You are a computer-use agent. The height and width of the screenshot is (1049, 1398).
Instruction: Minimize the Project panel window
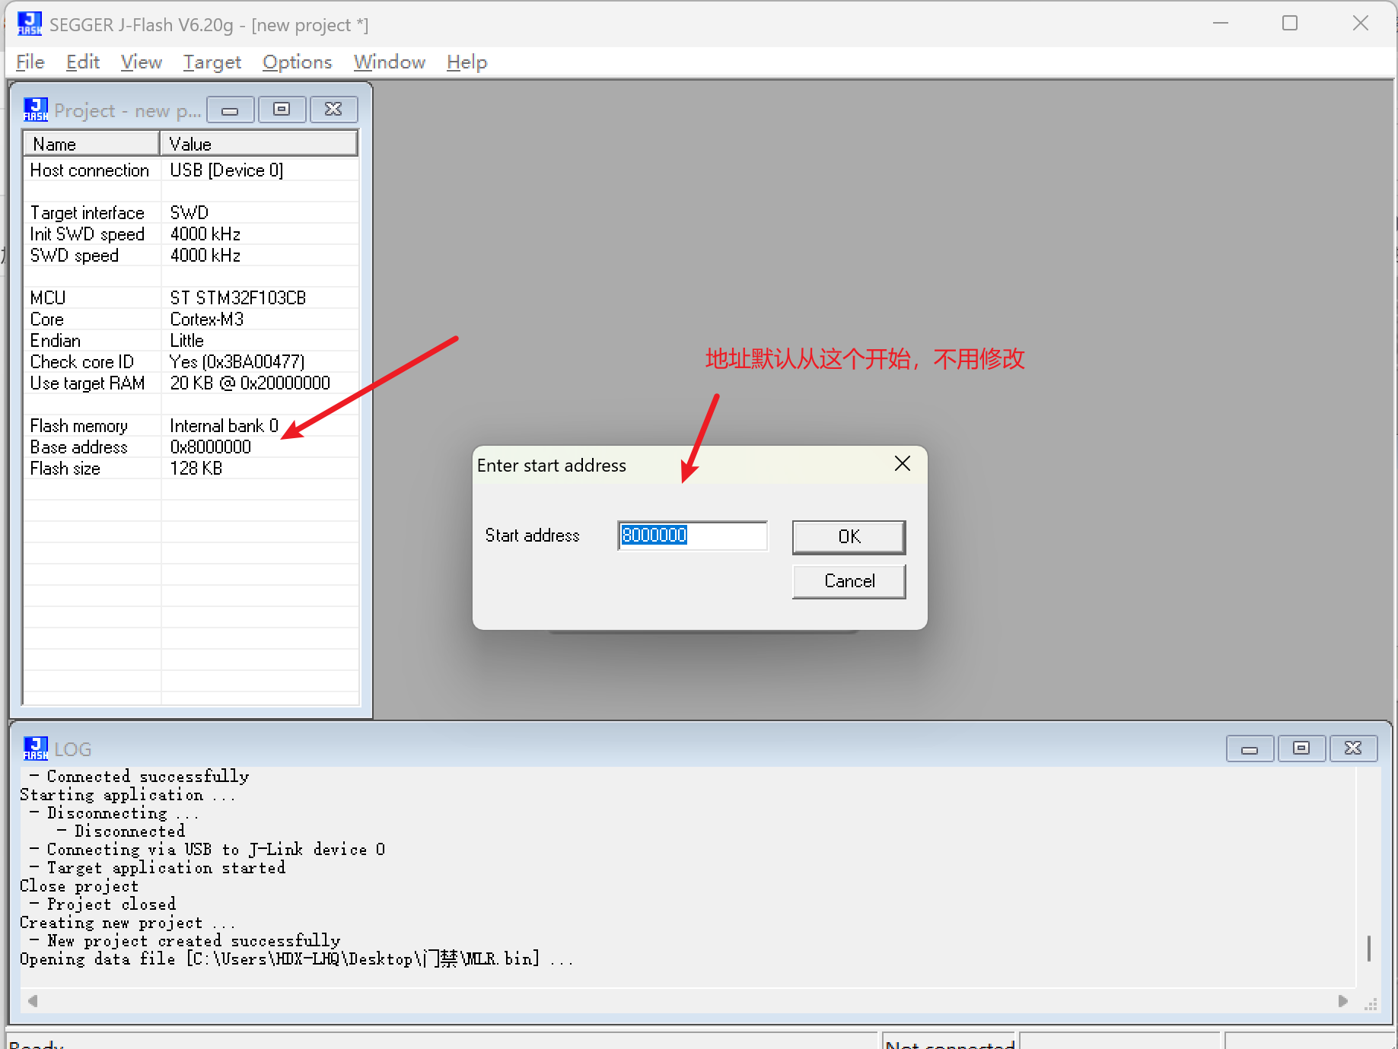(x=231, y=110)
